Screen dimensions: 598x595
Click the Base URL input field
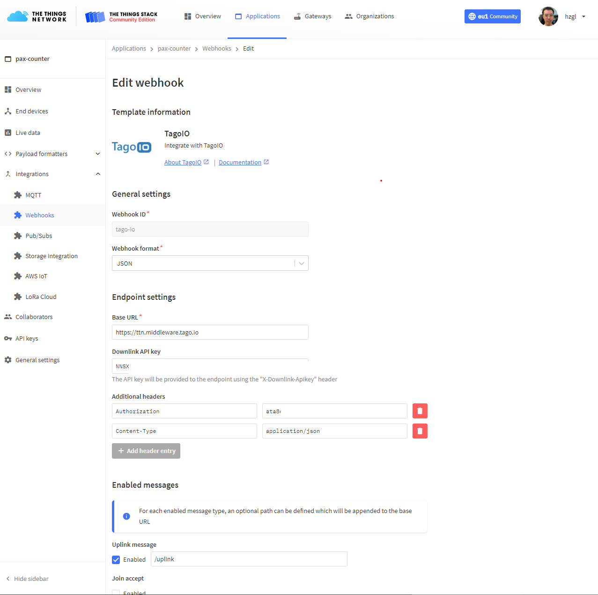click(210, 332)
